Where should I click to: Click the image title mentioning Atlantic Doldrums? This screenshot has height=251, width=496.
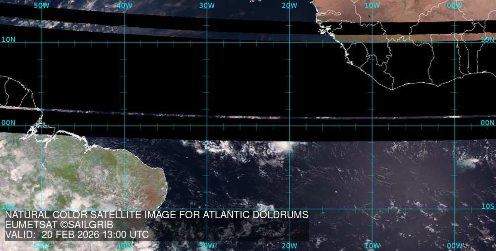click(x=157, y=215)
